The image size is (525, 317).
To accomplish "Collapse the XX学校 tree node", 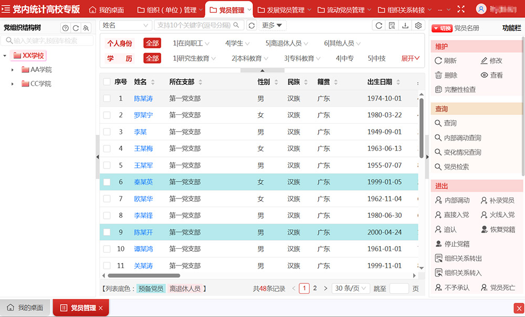I will pyautogui.click(x=5, y=56).
